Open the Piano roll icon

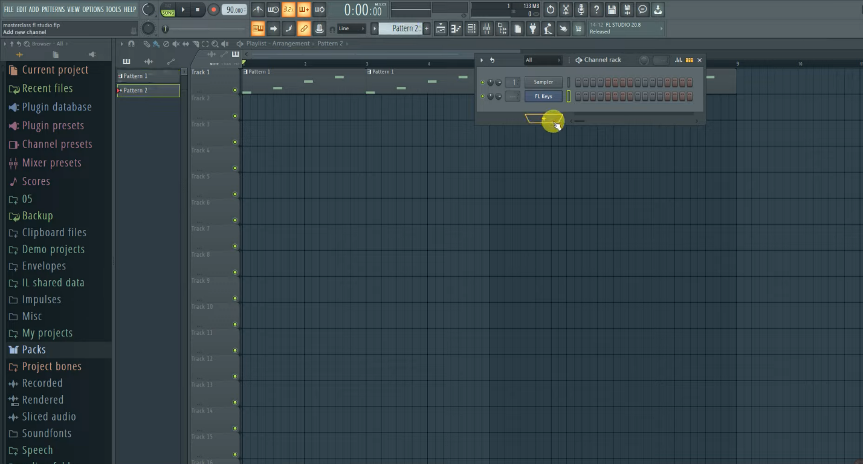[x=456, y=28]
